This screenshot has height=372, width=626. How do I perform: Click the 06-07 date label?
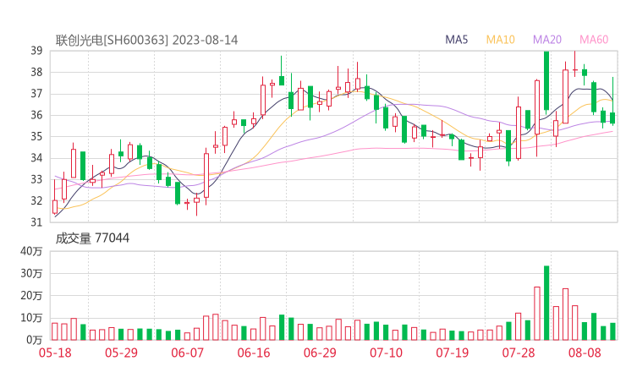[187, 353]
